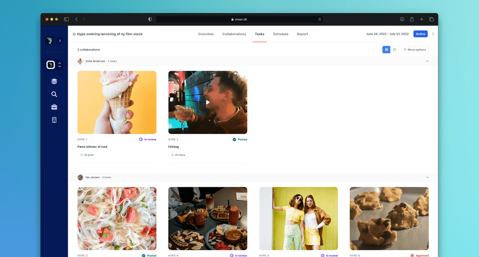This screenshot has width=479, height=257.
Task: Toggle the Safari sidebar panel icon
Action: coord(66,19)
